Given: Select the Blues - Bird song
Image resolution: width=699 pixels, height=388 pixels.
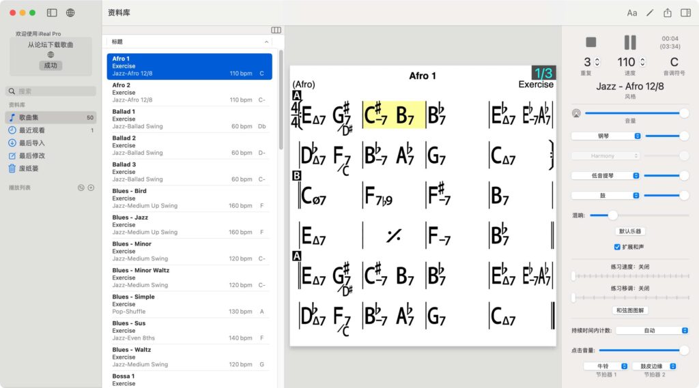Looking at the screenshot, I should (190, 198).
